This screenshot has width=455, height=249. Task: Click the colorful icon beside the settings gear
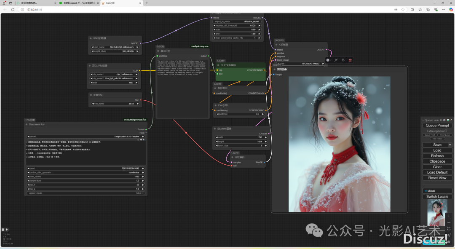point(448,120)
